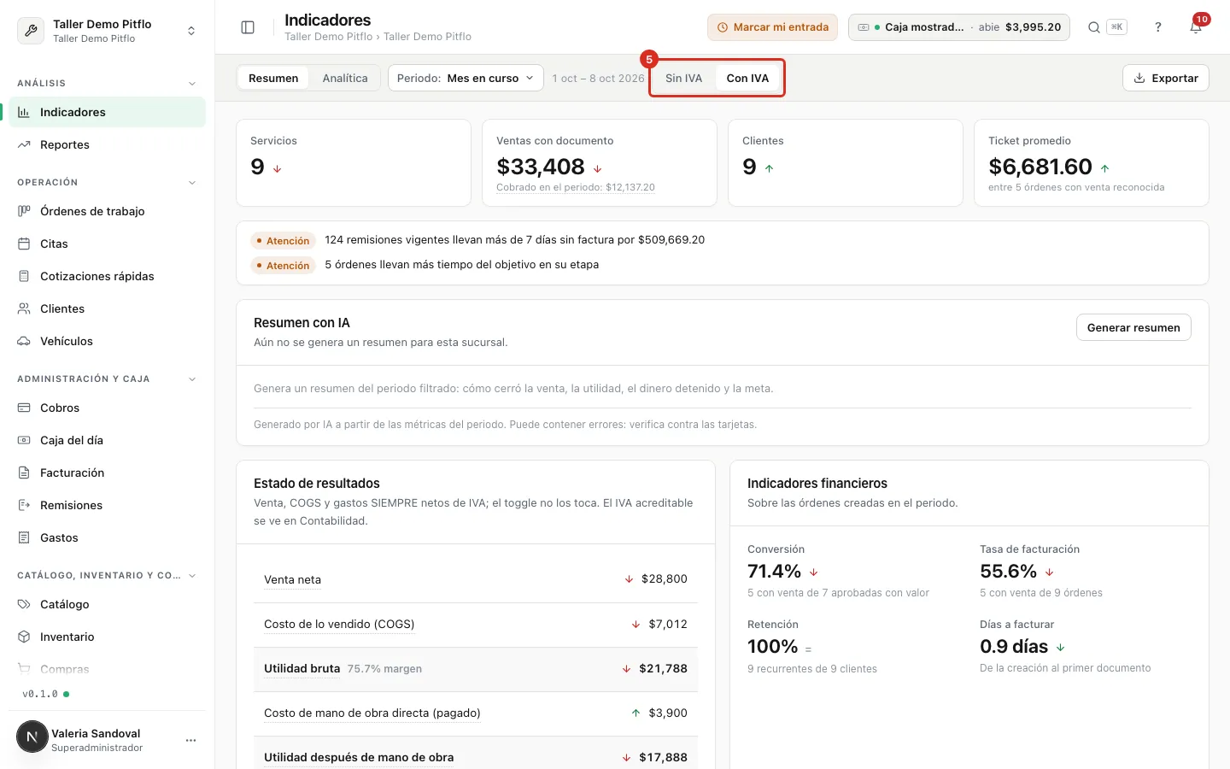
Task: Click the Exportar button
Action: point(1166,78)
